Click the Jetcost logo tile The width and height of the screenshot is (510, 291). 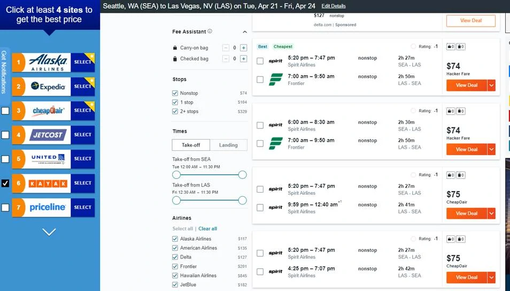(x=48, y=135)
